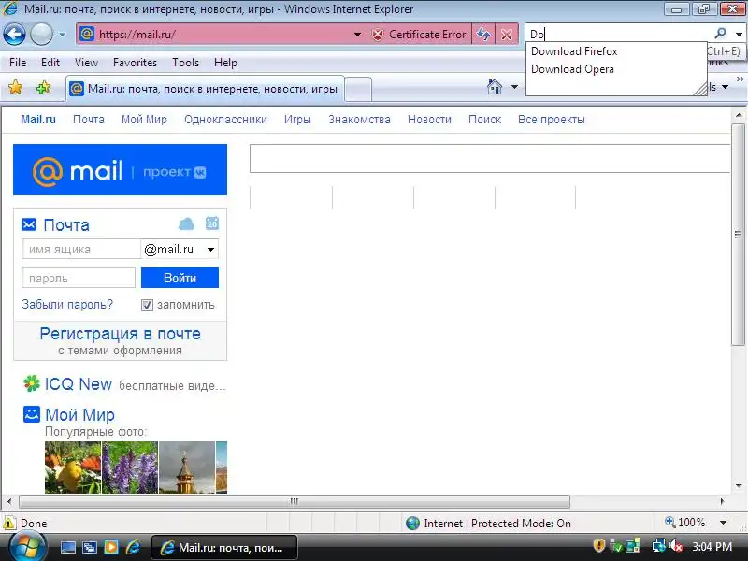The image size is (748, 561).
Task: Open the Tools menu
Action: pyautogui.click(x=185, y=63)
